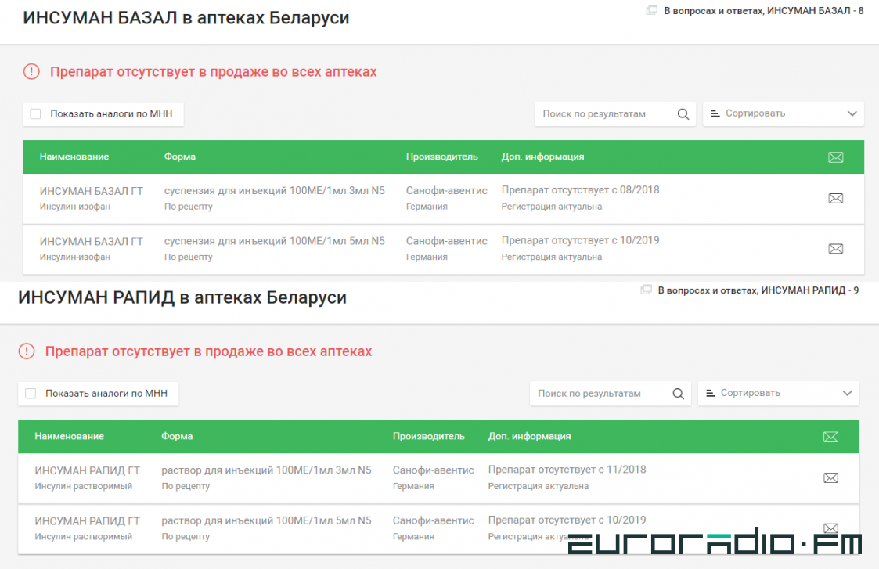
Task: Click Q&A icon next to ИНСУМАН РАПИД - 9
Action: click(x=646, y=290)
